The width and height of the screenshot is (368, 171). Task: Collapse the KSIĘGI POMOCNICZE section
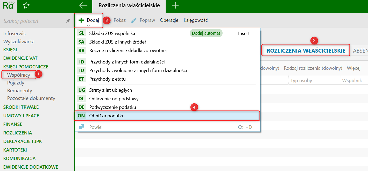tap(26, 67)
